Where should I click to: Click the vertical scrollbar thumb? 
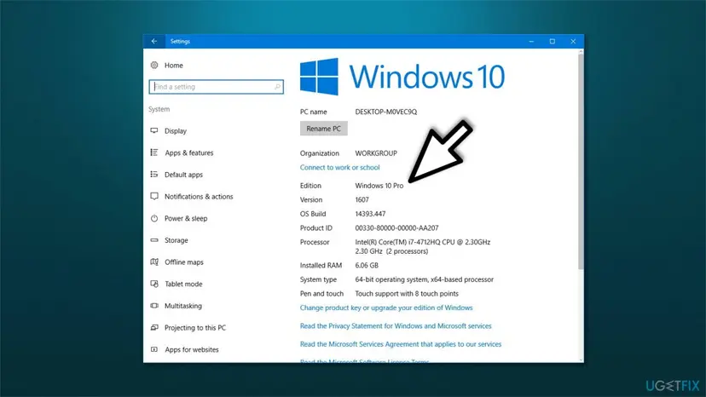(581, 162)
